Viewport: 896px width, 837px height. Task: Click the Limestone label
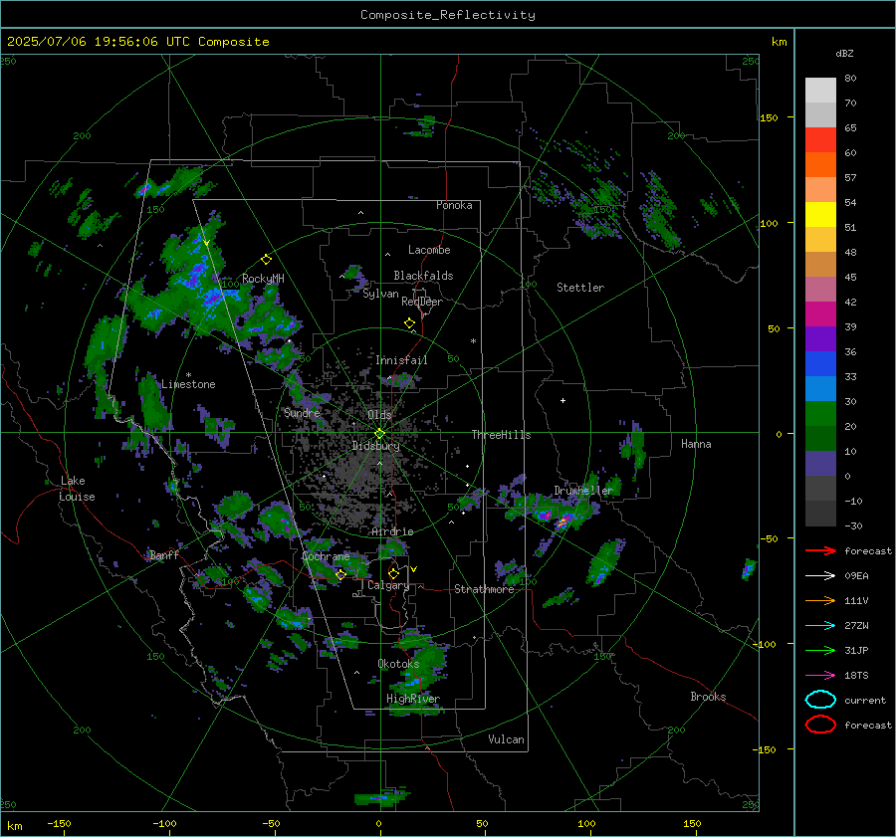point(188,384)
